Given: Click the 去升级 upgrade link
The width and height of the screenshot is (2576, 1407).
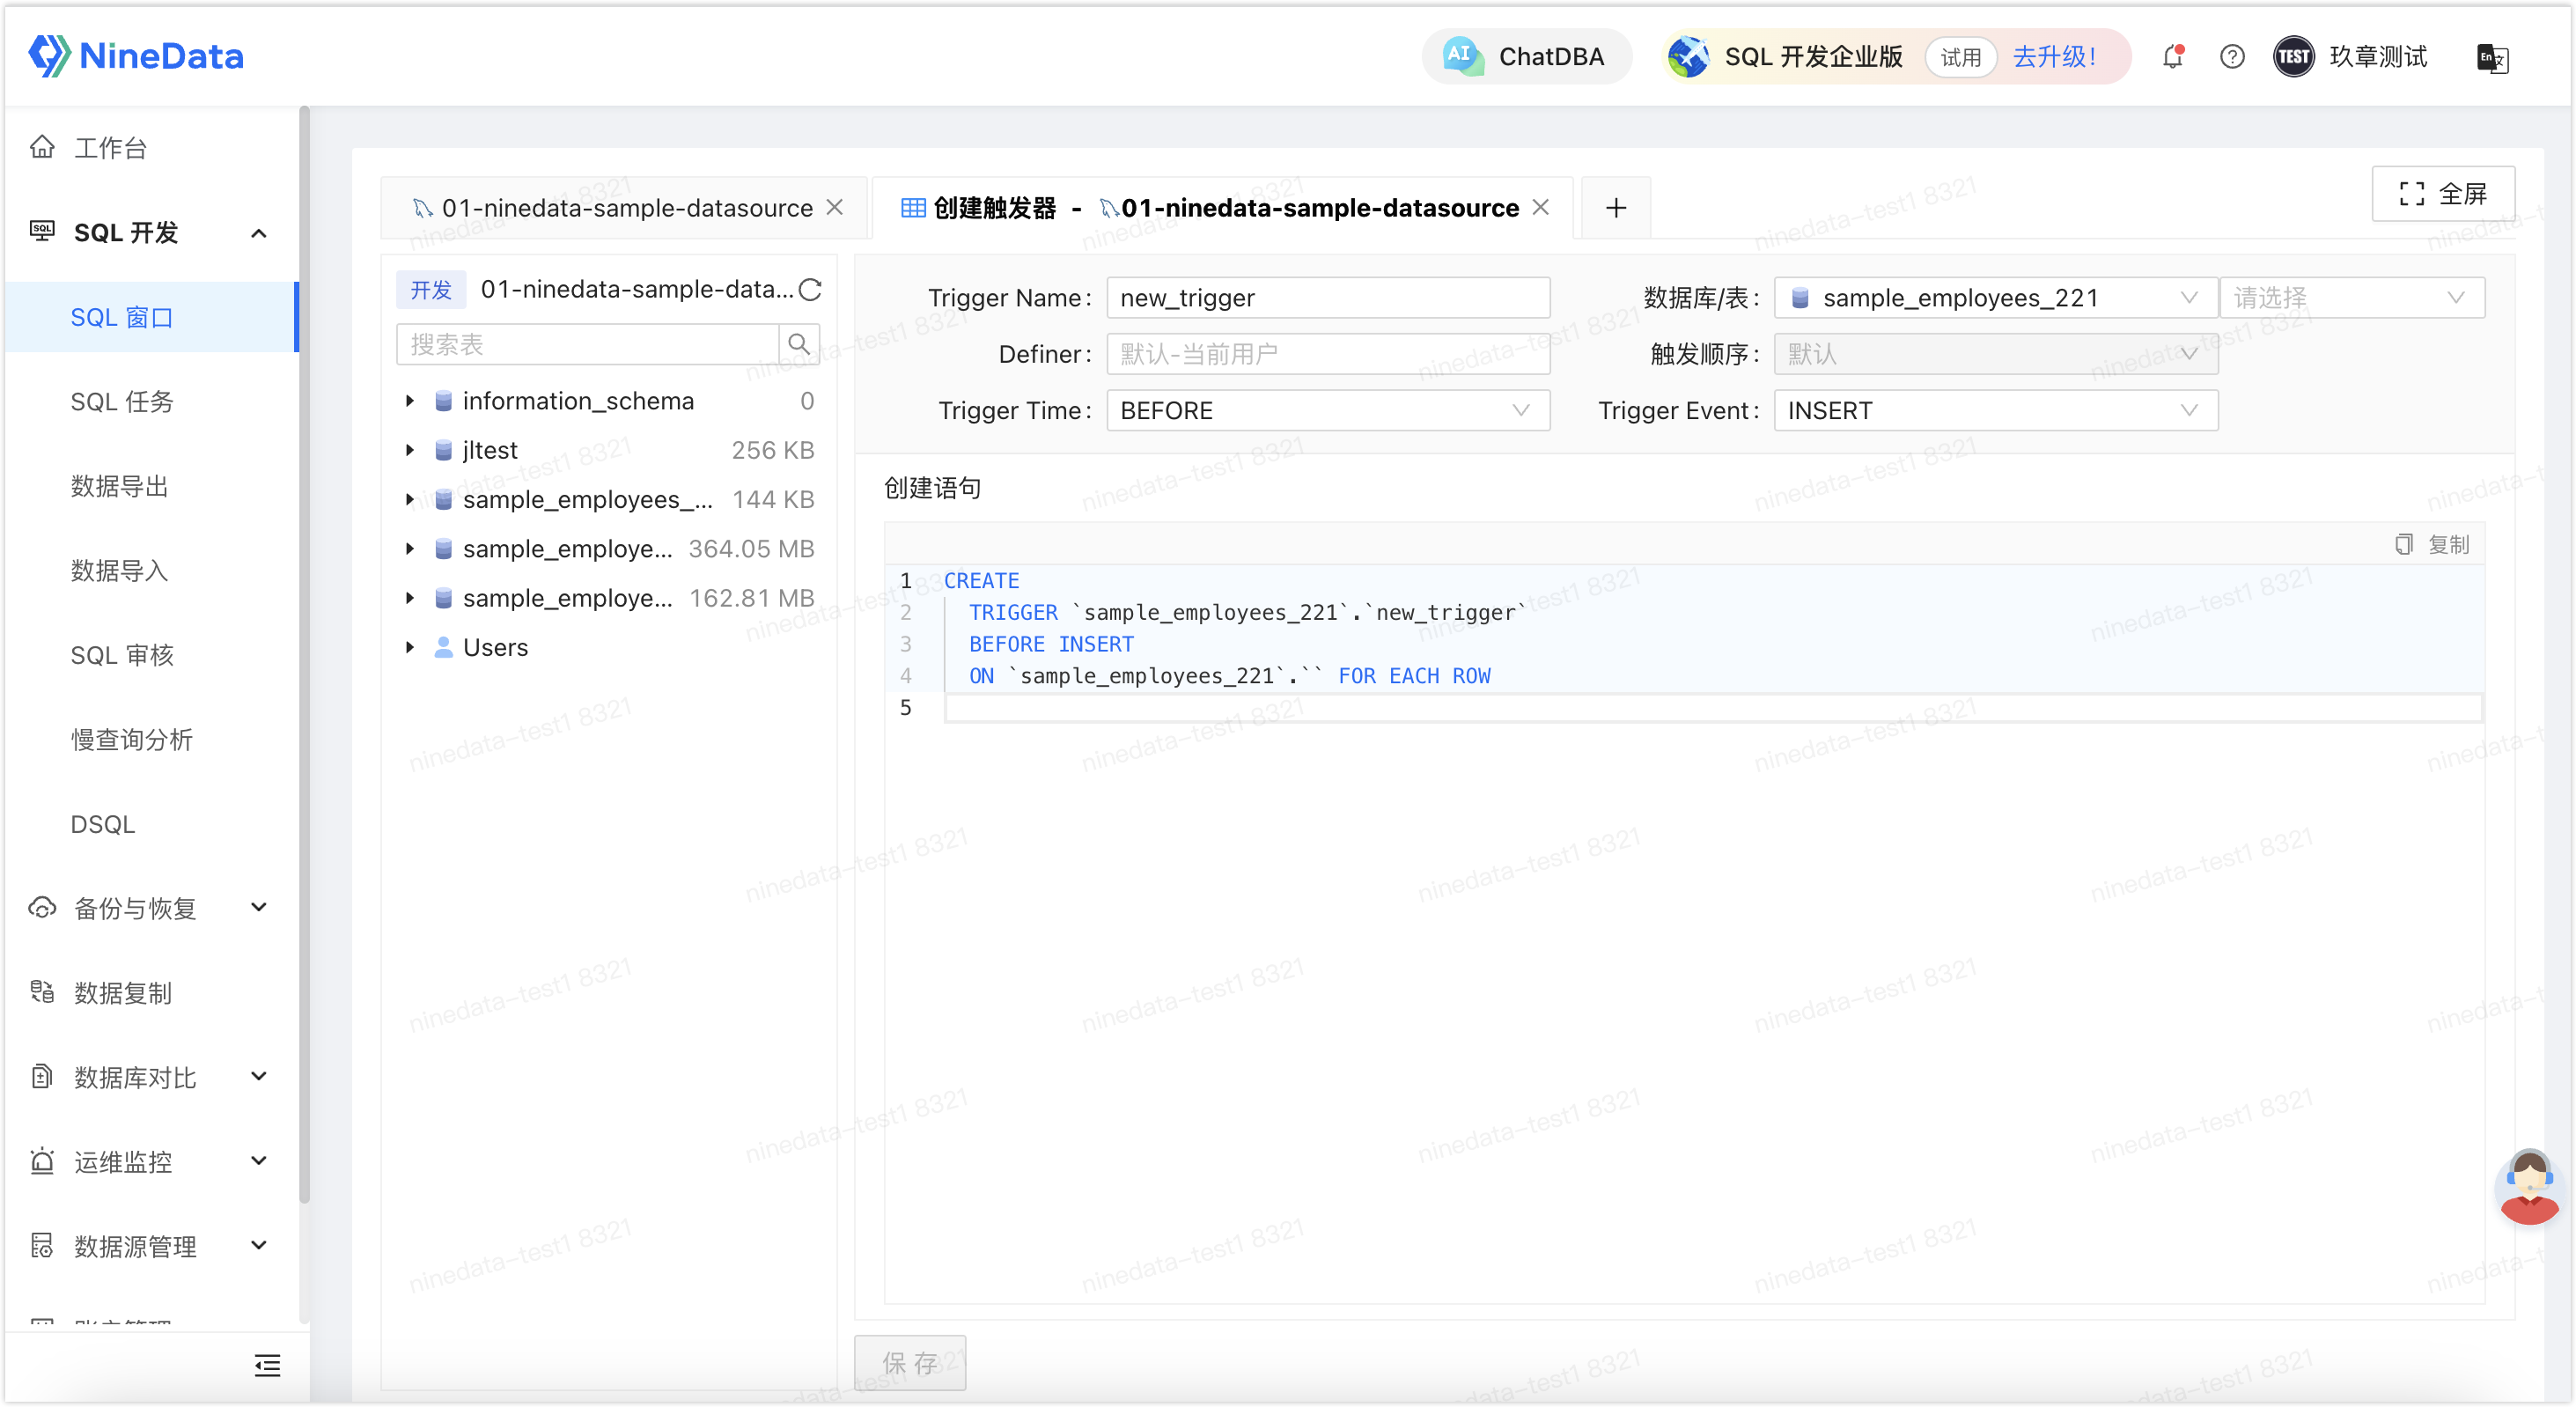Looking at the screenshot, I should coord(2054,57).
